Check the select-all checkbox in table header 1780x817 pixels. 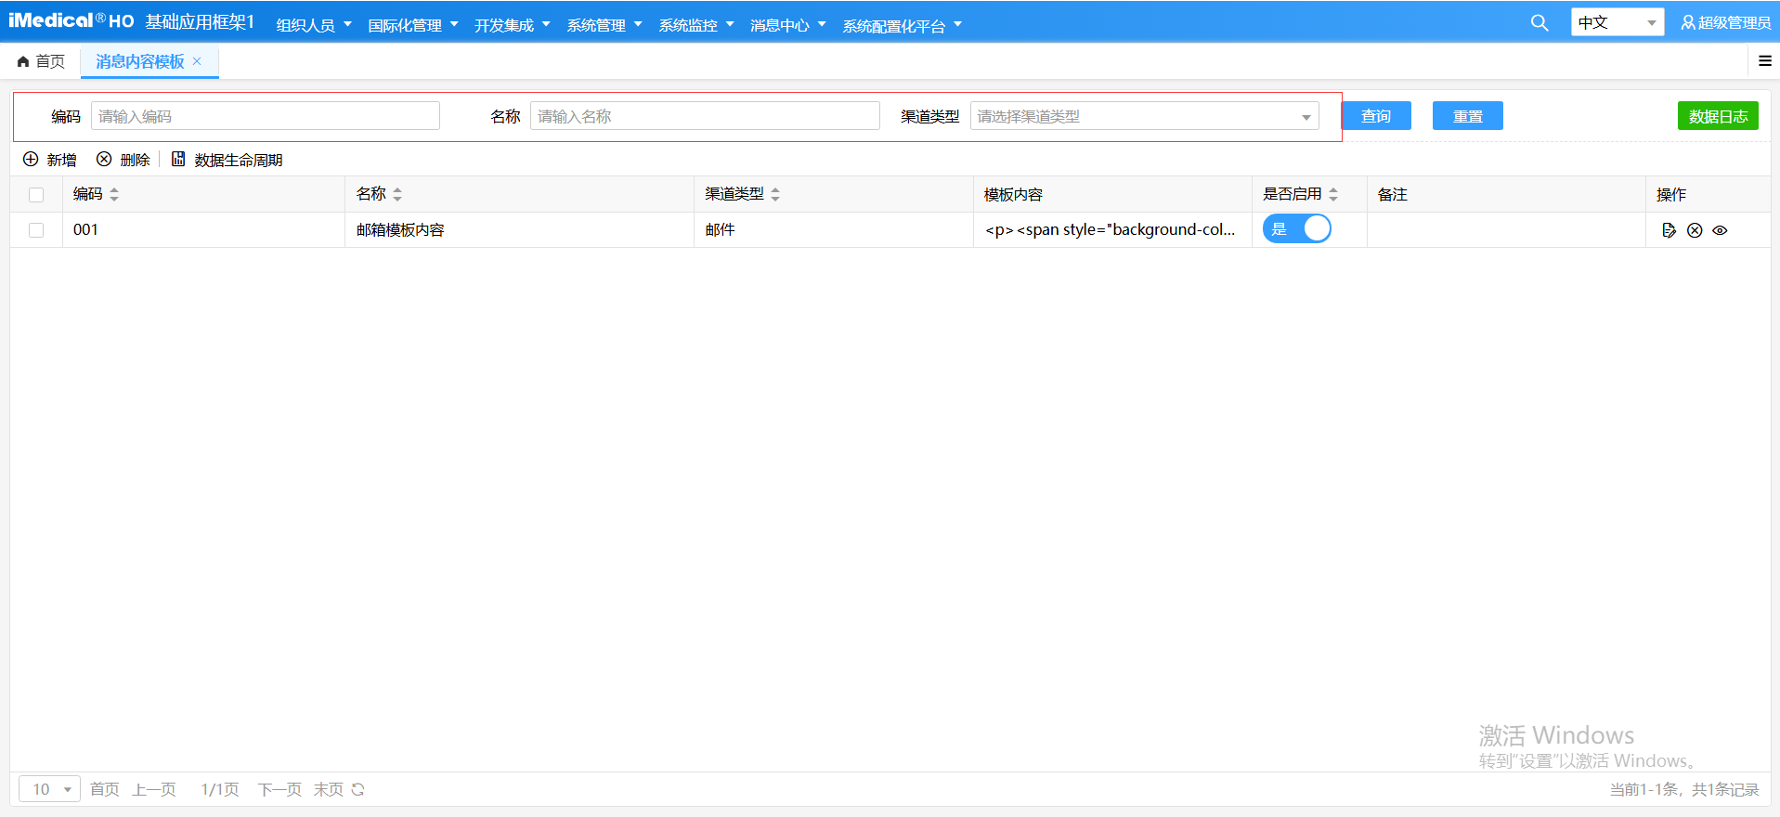point(36,195)
